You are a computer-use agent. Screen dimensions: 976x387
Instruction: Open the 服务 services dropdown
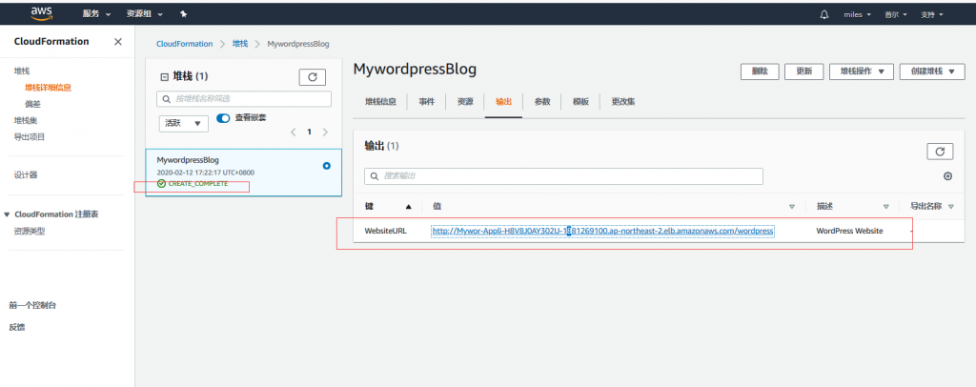pyautogui.click(x=96, y=13)
